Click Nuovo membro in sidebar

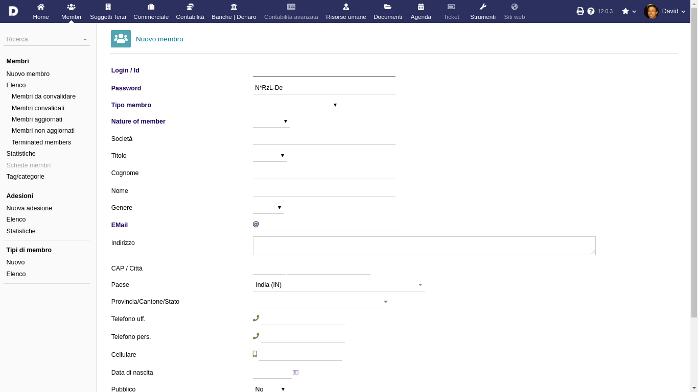coord(28,74)
